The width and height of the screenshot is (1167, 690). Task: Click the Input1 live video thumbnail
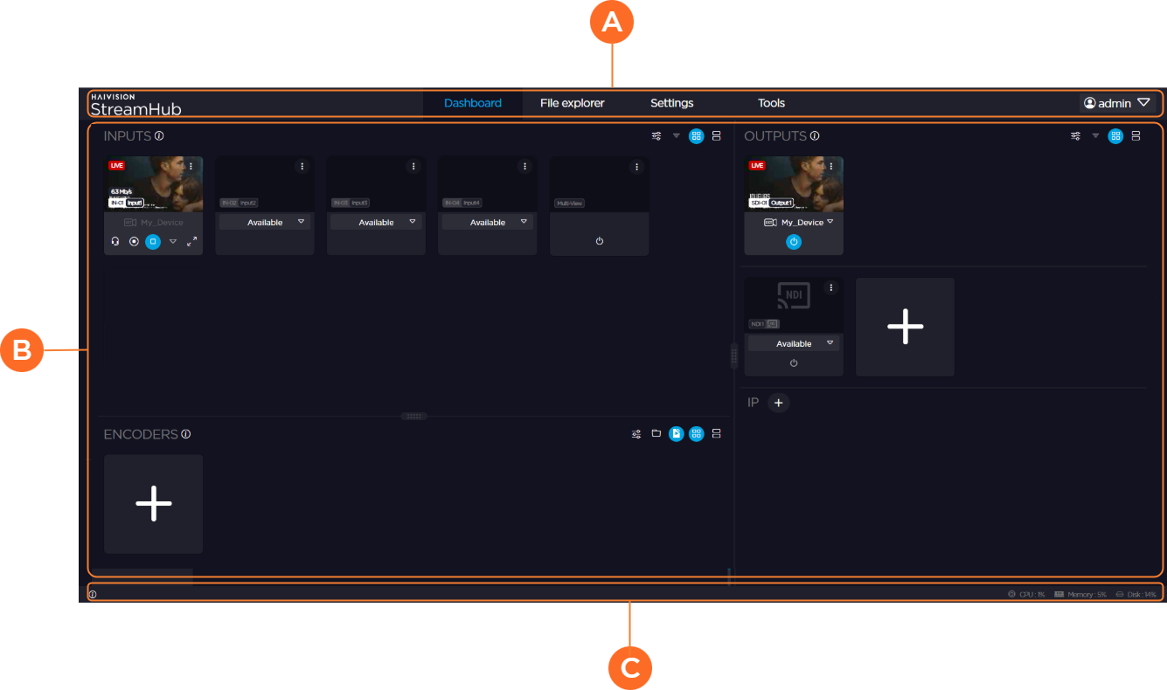pyautogui.click(x=153, y=182)
